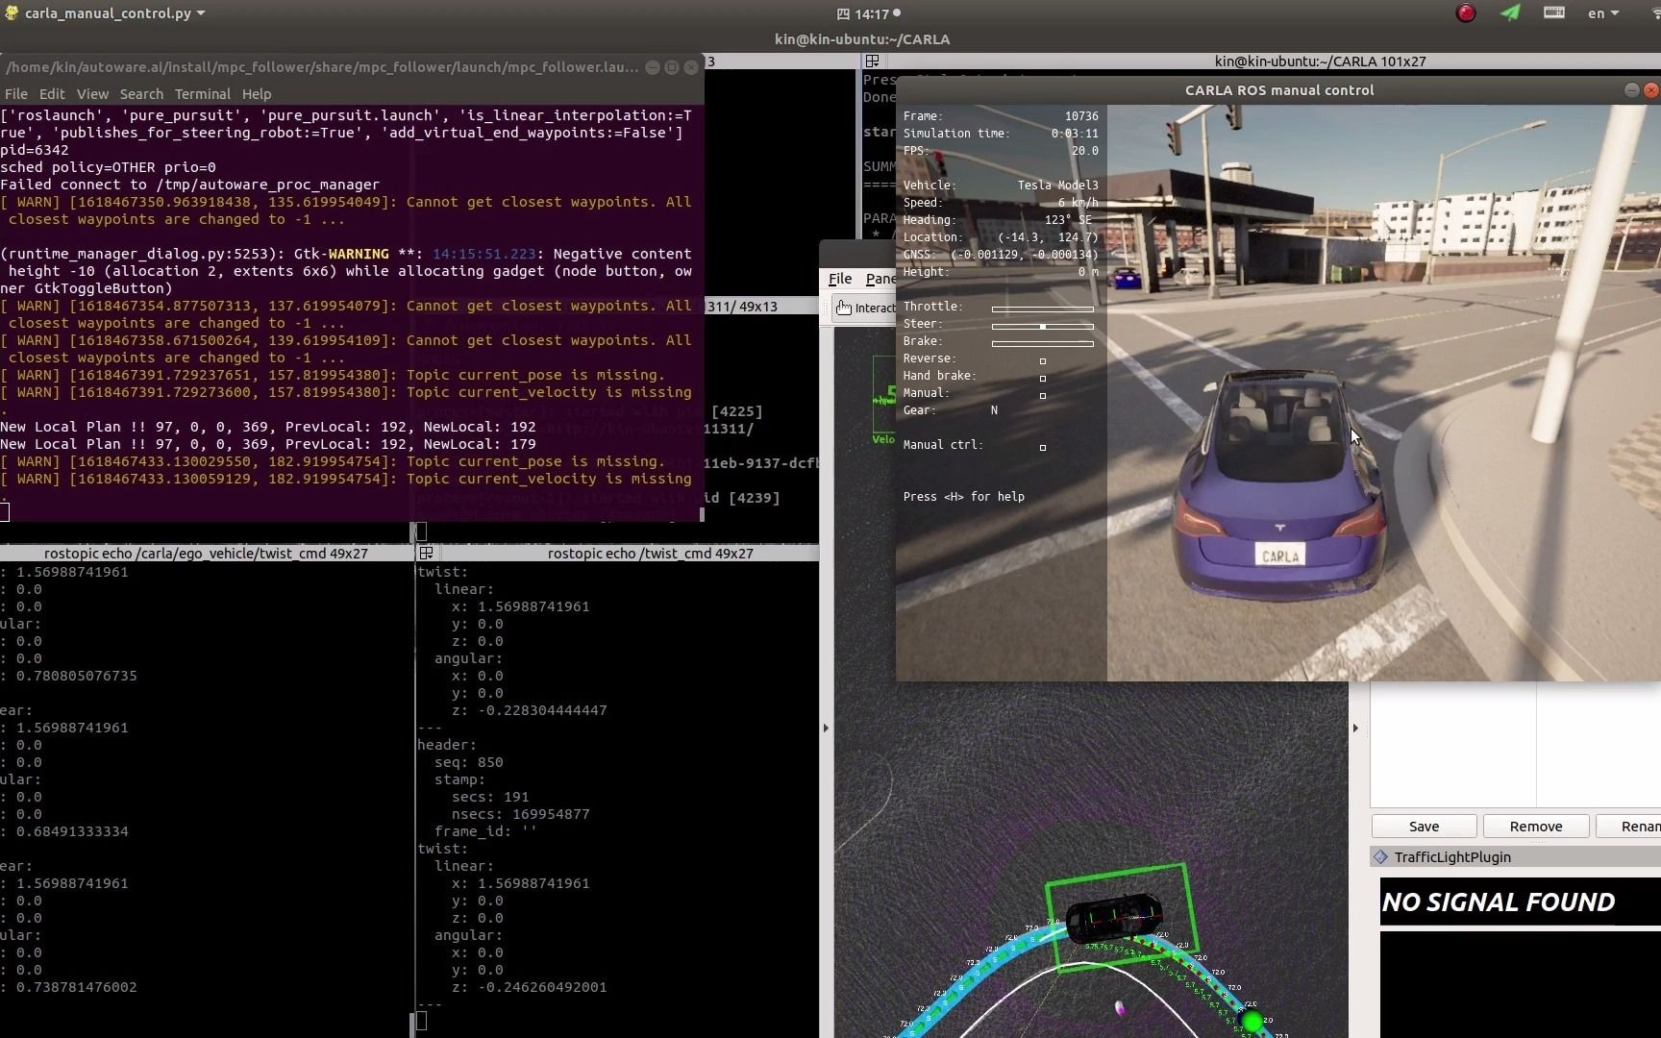Click the red recording indicator in top bar
Viewport: 1661px width, 1038px height.
coord(1465,13)
